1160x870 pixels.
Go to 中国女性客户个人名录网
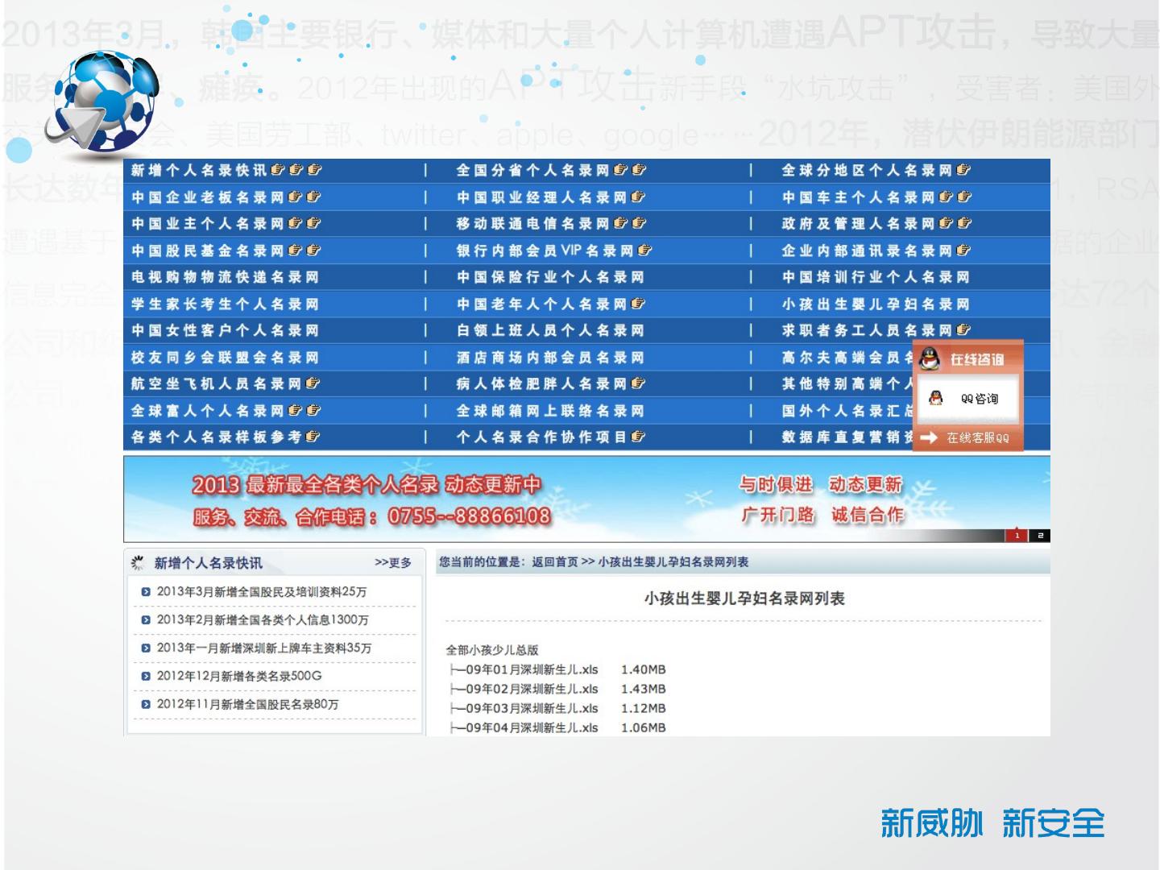point(225,330)
